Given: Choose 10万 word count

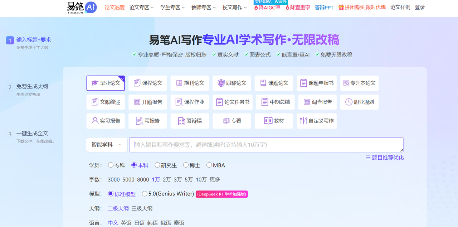Looking at the screenshot, I should point(201,179).
